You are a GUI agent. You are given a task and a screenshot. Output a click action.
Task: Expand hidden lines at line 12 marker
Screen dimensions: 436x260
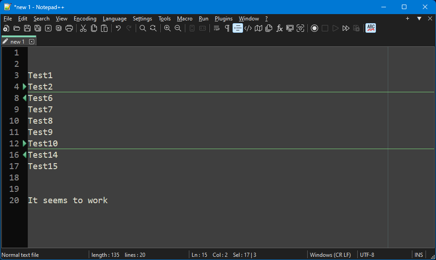pos(25,143)
